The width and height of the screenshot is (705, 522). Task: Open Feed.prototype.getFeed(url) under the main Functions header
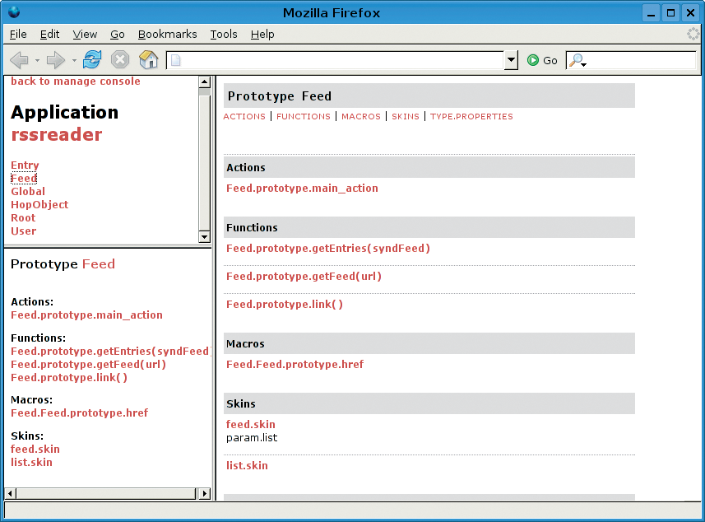[x=304, y=277]
